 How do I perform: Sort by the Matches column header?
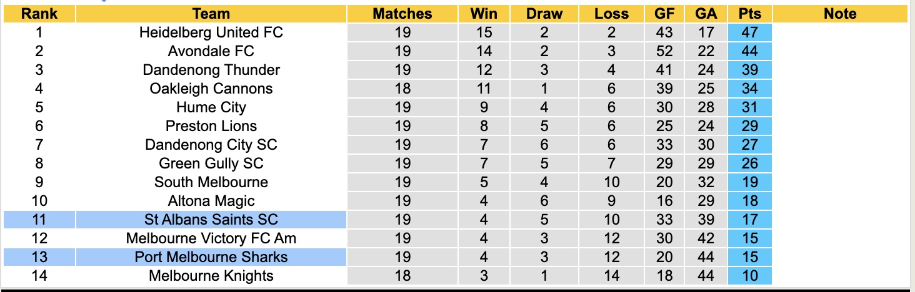tap(402, 14)
